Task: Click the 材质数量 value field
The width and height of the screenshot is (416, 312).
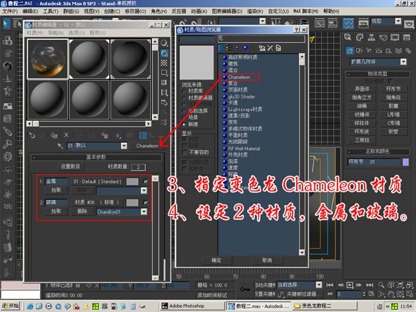Action: coord(138,167)
